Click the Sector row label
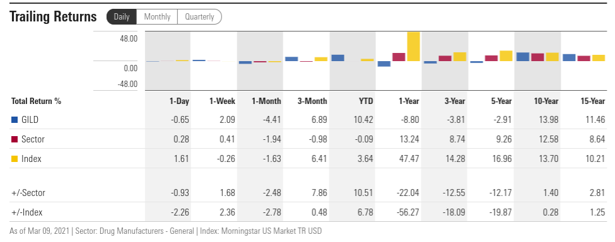615x242 pixels. pyautogui.click(x=33, y=139)
